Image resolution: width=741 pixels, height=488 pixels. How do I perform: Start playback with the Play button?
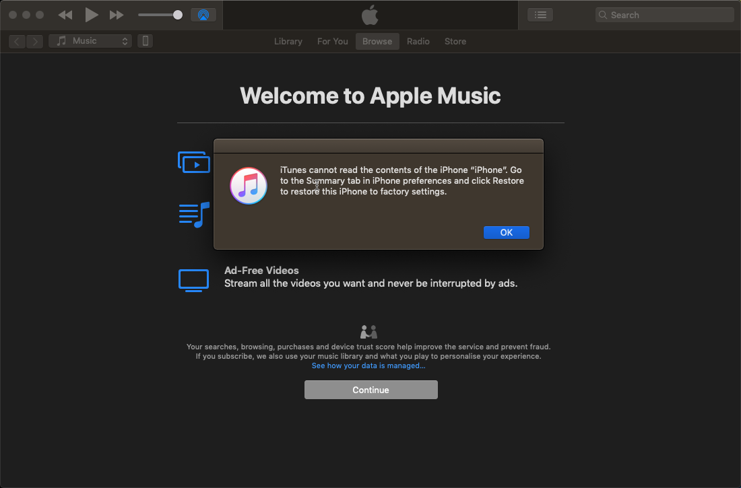[x=91, y=15]
